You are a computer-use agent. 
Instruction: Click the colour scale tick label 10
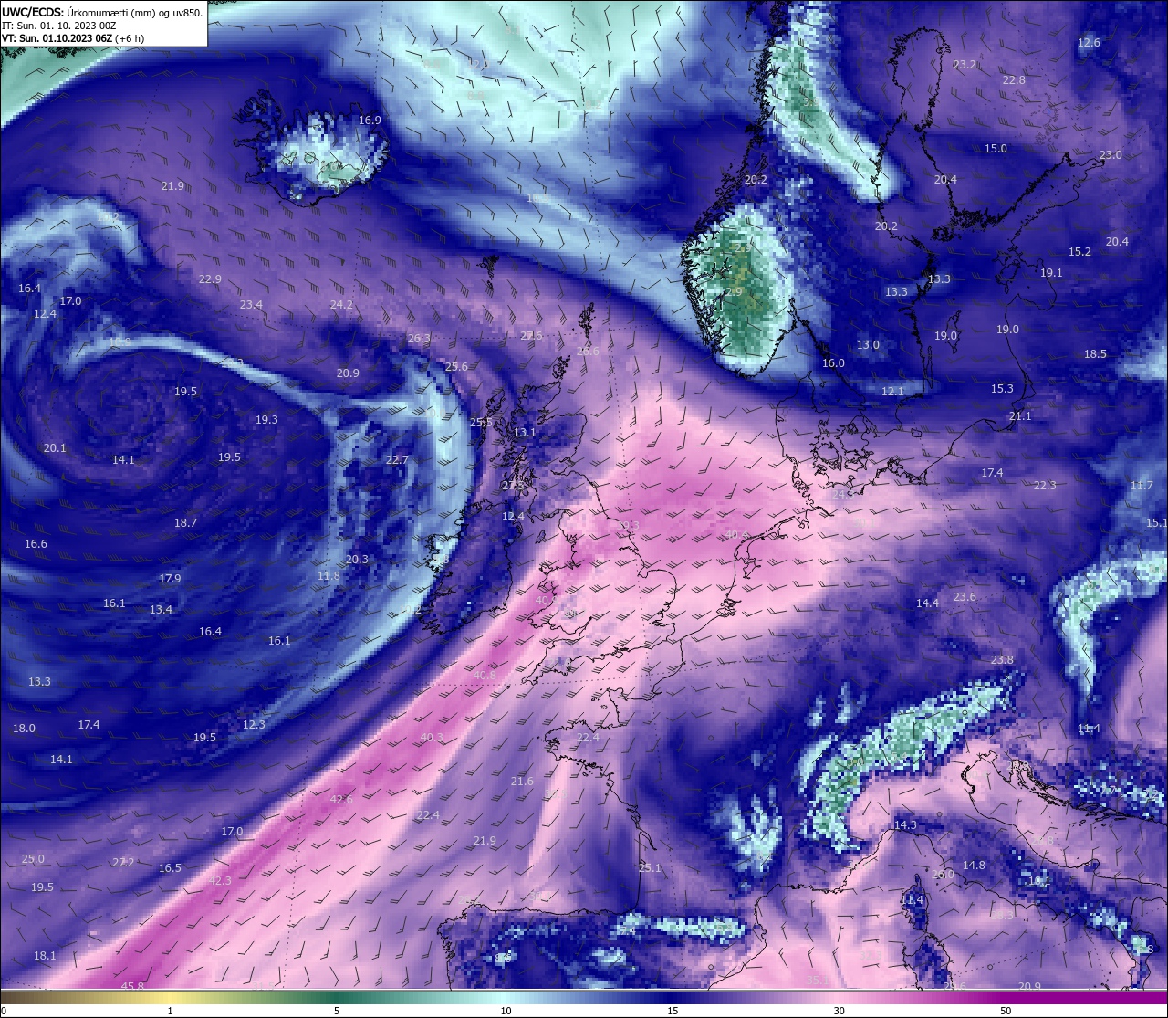tap(505, 1011)
